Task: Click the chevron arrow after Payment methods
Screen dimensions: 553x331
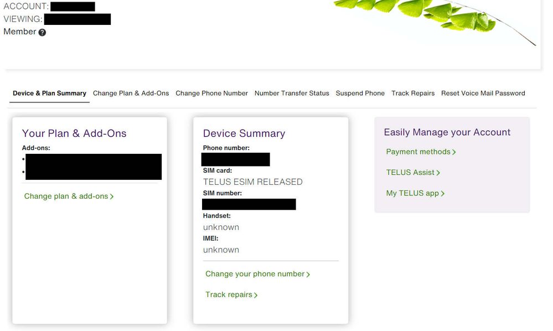Action: click(454, 152)
